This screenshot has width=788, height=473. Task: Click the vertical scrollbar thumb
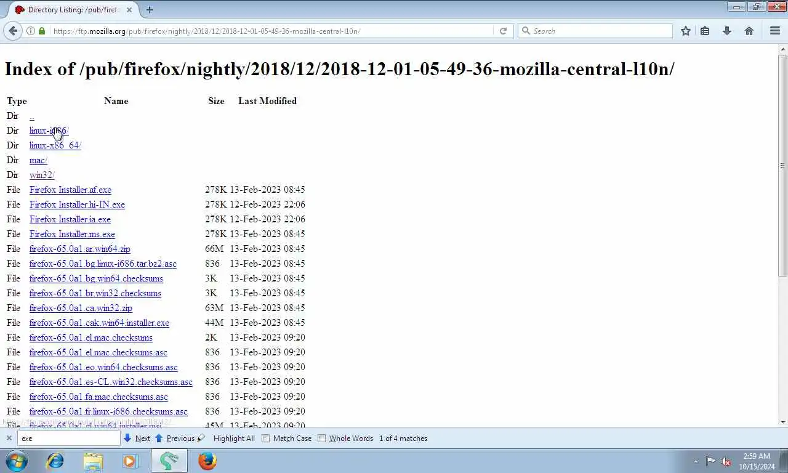click(x=782, y=165)
